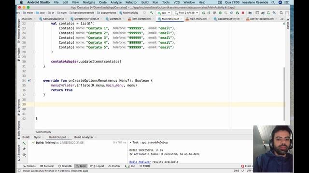Switch to Contato.kt editor tab
The width and height of the screenshot is (309, 173).
click(115, 19)
